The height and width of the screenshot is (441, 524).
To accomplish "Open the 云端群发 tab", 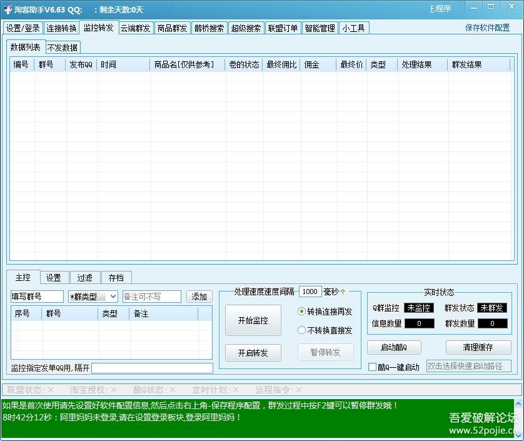I will 135,28.
